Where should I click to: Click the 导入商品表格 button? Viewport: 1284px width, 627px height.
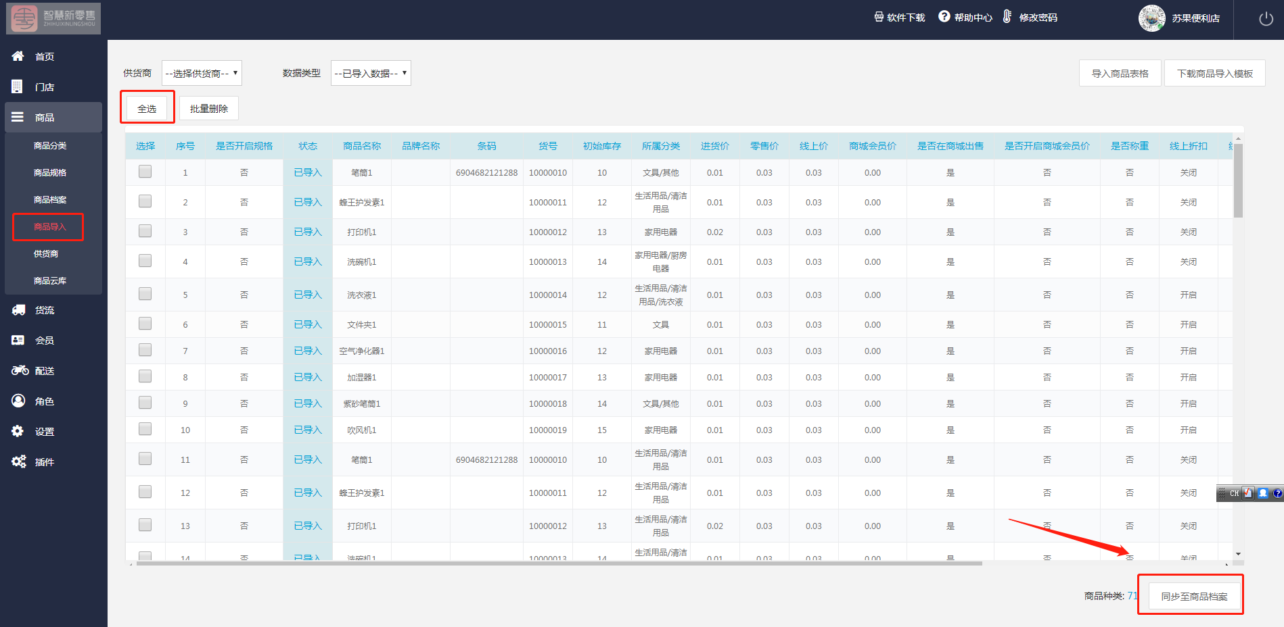click(x=1120, y=73)
